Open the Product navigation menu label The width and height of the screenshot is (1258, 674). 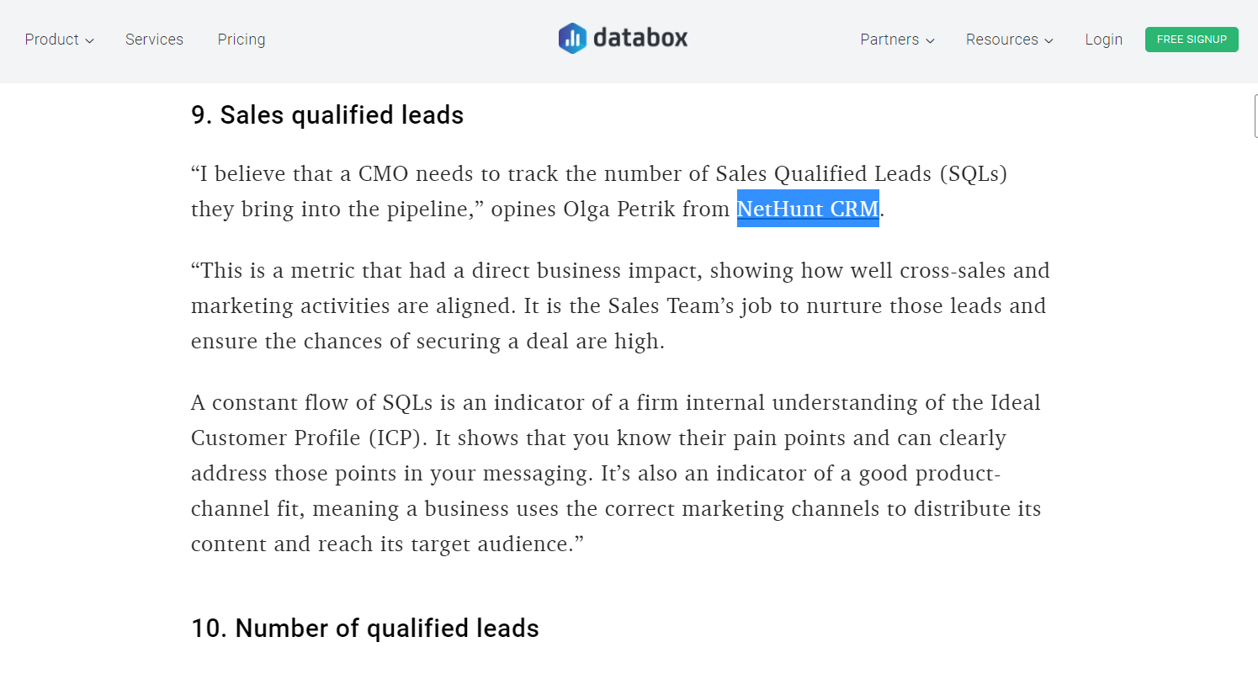51,40
